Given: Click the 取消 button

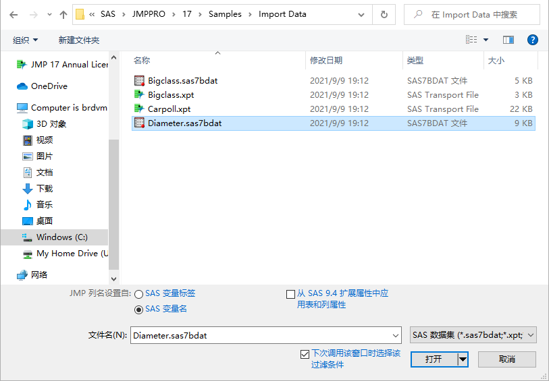Looking at the screenshot, I should (x=507, y=359).
